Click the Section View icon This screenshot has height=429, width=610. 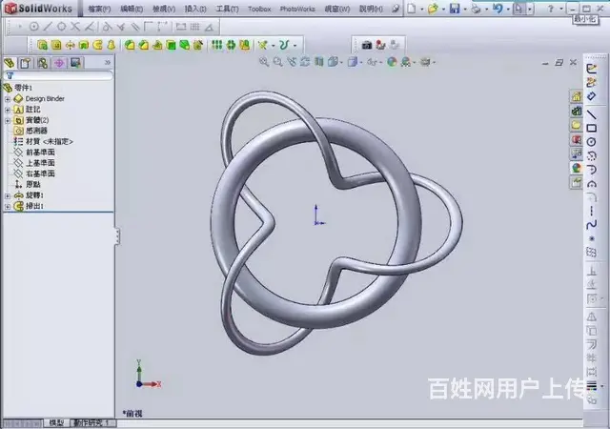click(319, 62)
